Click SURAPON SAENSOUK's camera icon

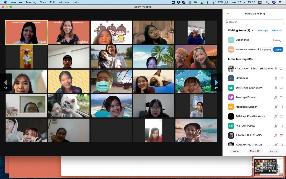click(x=281, y=88)
